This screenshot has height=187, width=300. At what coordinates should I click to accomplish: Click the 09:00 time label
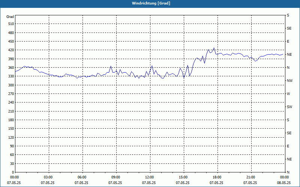pos(115,177)
